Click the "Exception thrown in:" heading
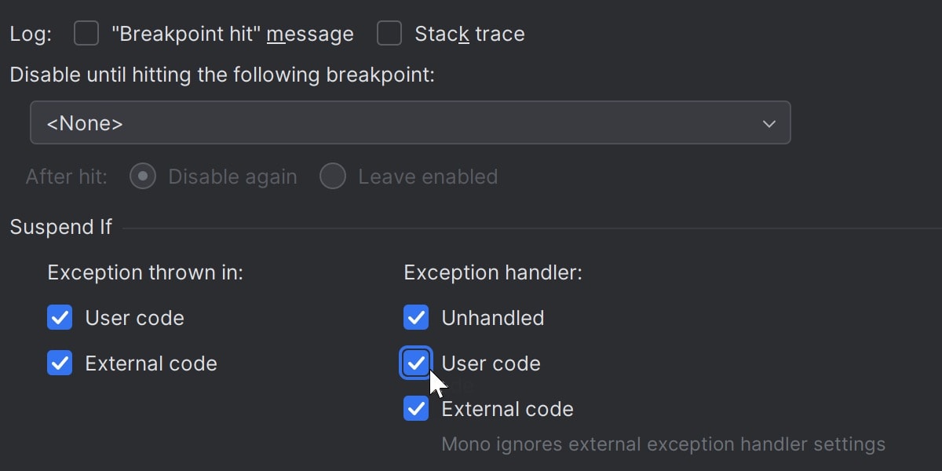 (145, 272)
